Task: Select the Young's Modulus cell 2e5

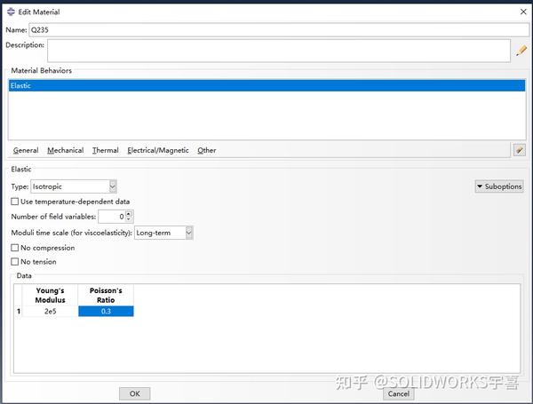Action: pyautogui.click(x=50, y=312)
